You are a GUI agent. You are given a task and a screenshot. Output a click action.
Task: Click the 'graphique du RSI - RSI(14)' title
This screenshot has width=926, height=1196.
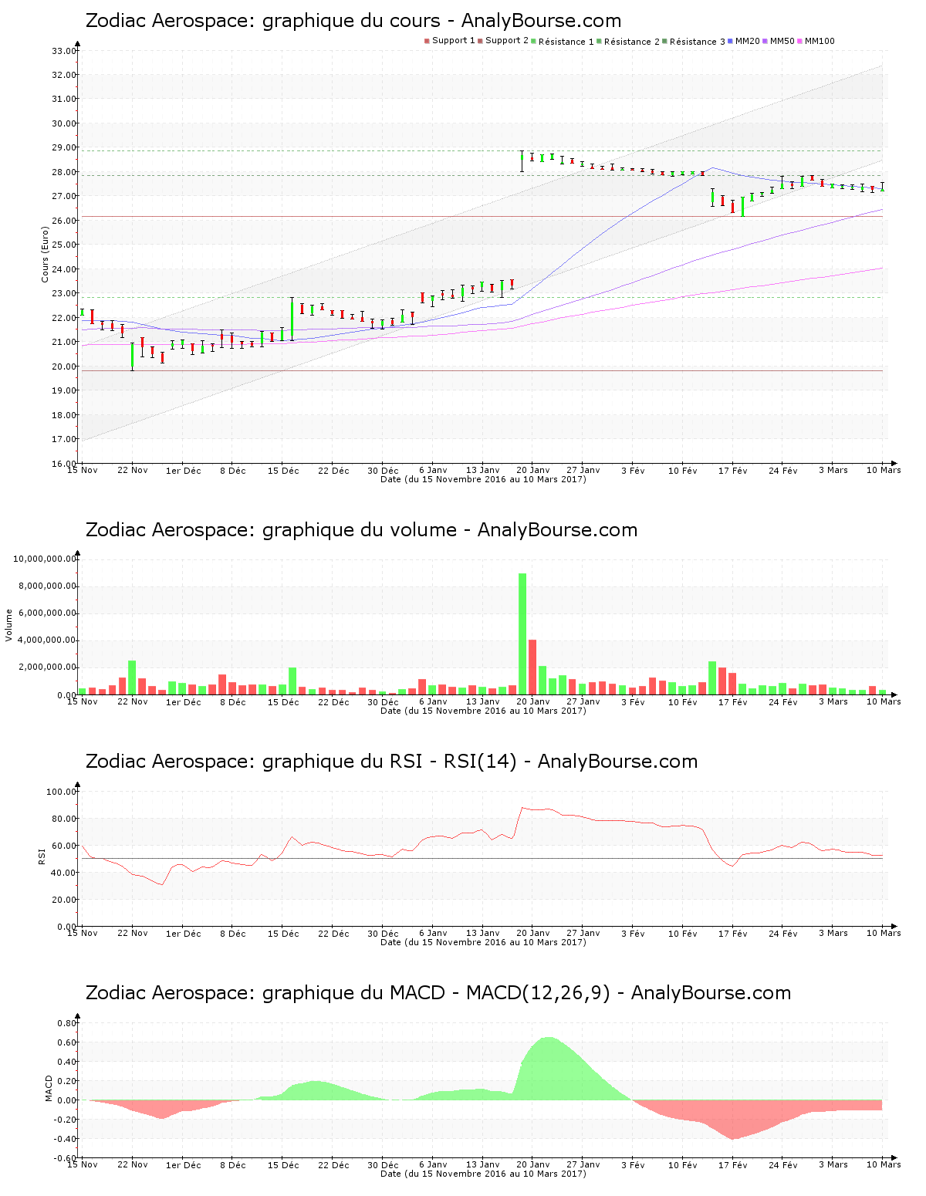[x=391, y=762]
